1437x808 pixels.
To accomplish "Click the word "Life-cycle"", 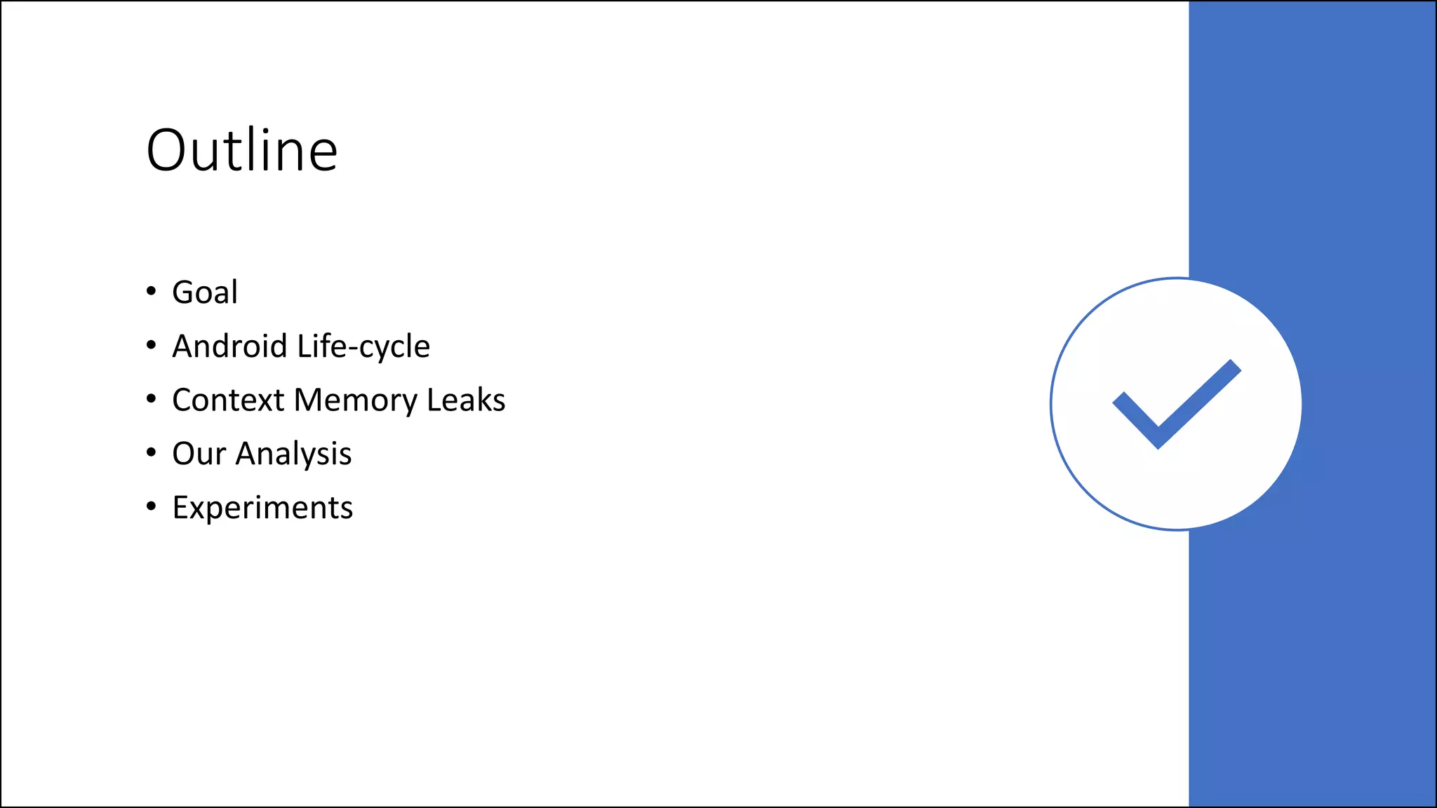I will pyautogui.click(x=363, y=346).
